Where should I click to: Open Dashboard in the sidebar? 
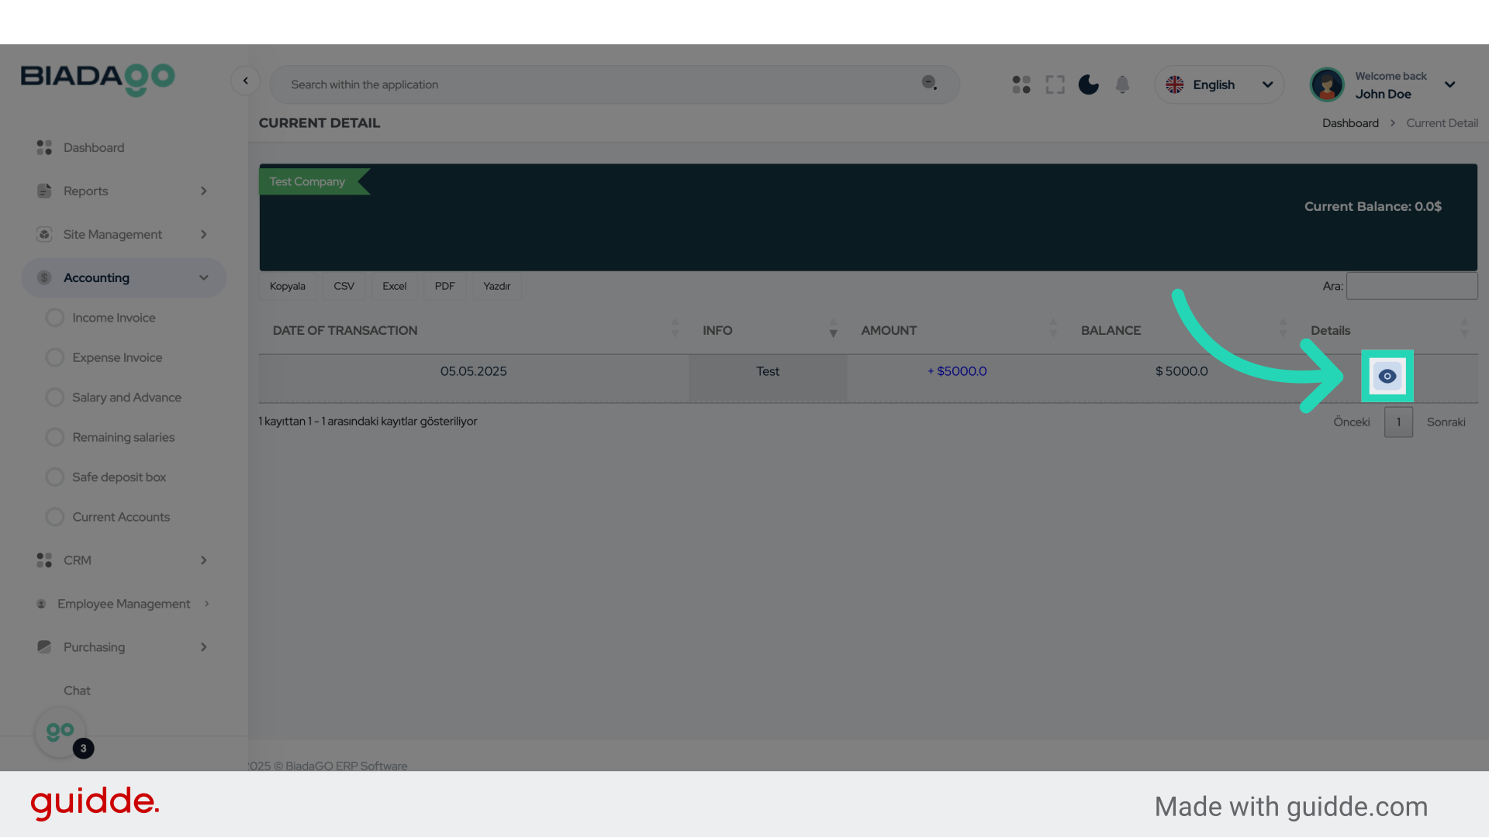pyautogui.click(x=93, y=147)
